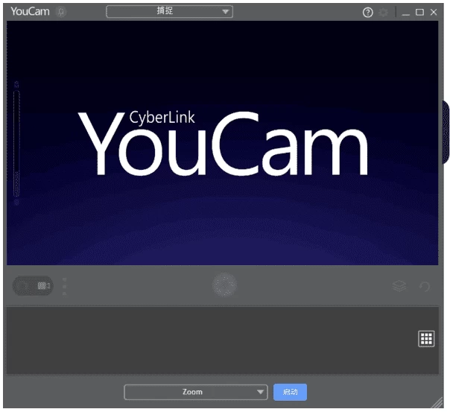
Task: Open the Zoom application dropdown
Action: point(195,392)
